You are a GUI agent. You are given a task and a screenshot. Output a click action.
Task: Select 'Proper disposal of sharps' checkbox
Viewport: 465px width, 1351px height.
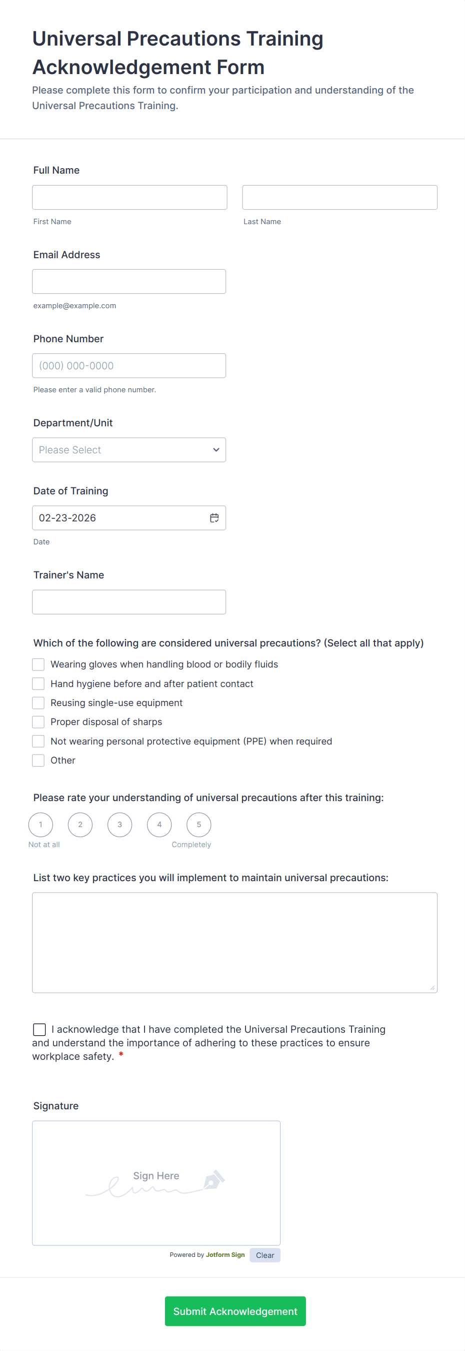(x=38, y=722)
